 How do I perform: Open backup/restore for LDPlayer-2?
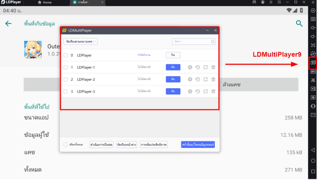pos(198,79)
